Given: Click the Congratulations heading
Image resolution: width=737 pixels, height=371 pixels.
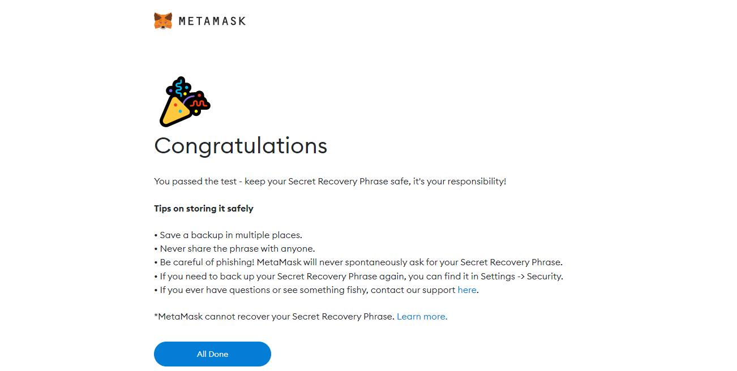Looking at the screenshot, I should [x=241, y=146].
